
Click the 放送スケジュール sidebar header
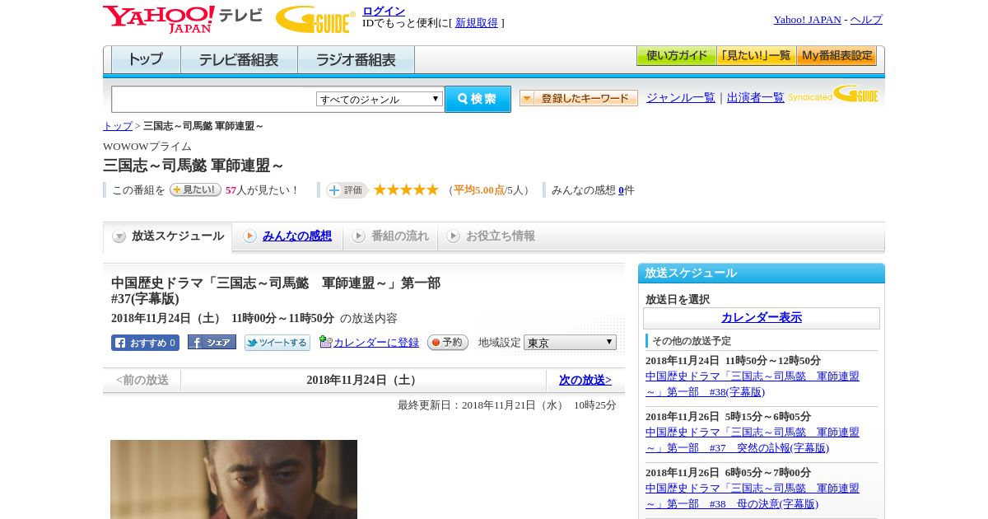[x=762, y=274]
